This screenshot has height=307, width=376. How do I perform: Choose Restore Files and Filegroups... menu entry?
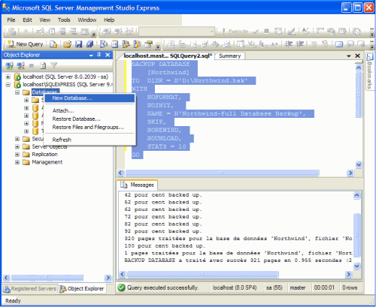coord(89,127)
